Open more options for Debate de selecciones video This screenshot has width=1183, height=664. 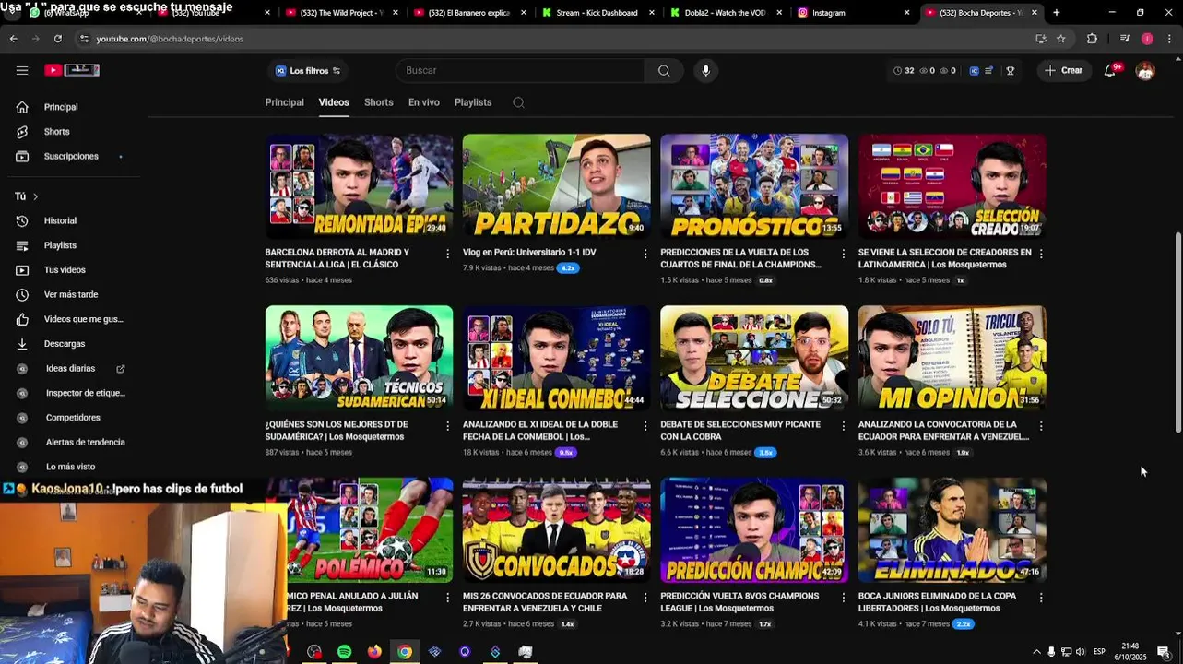pyautogui.click(x=843, y=426)
